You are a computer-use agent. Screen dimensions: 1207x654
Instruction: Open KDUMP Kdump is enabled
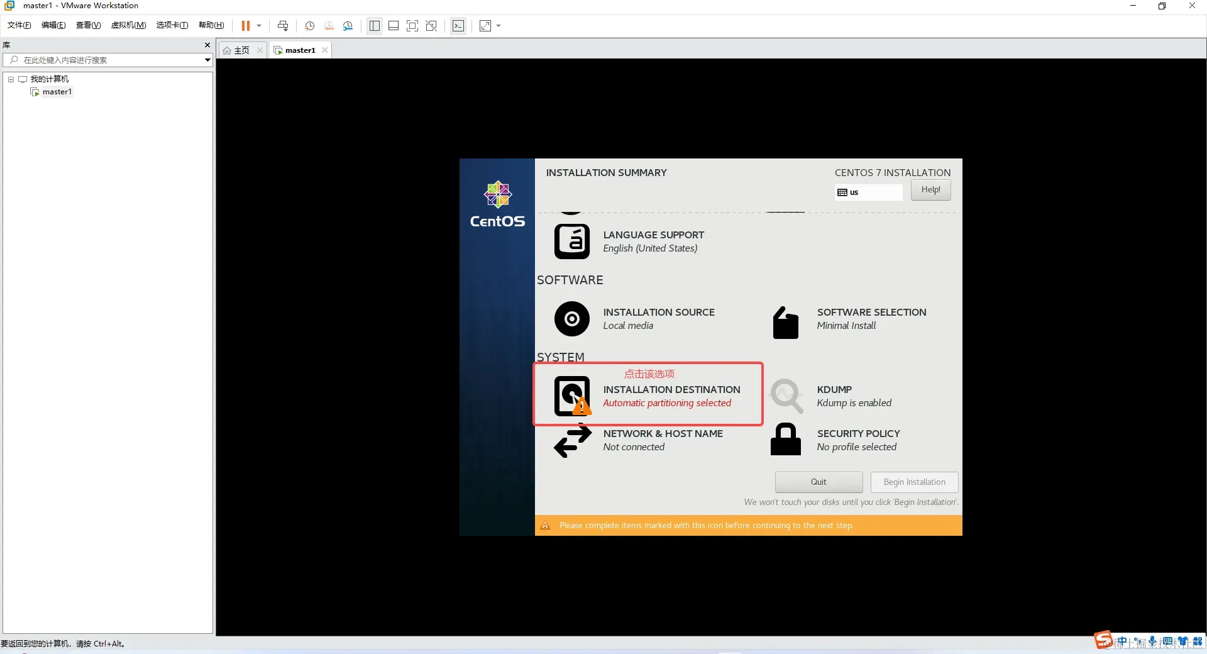[x=854, y=396]
